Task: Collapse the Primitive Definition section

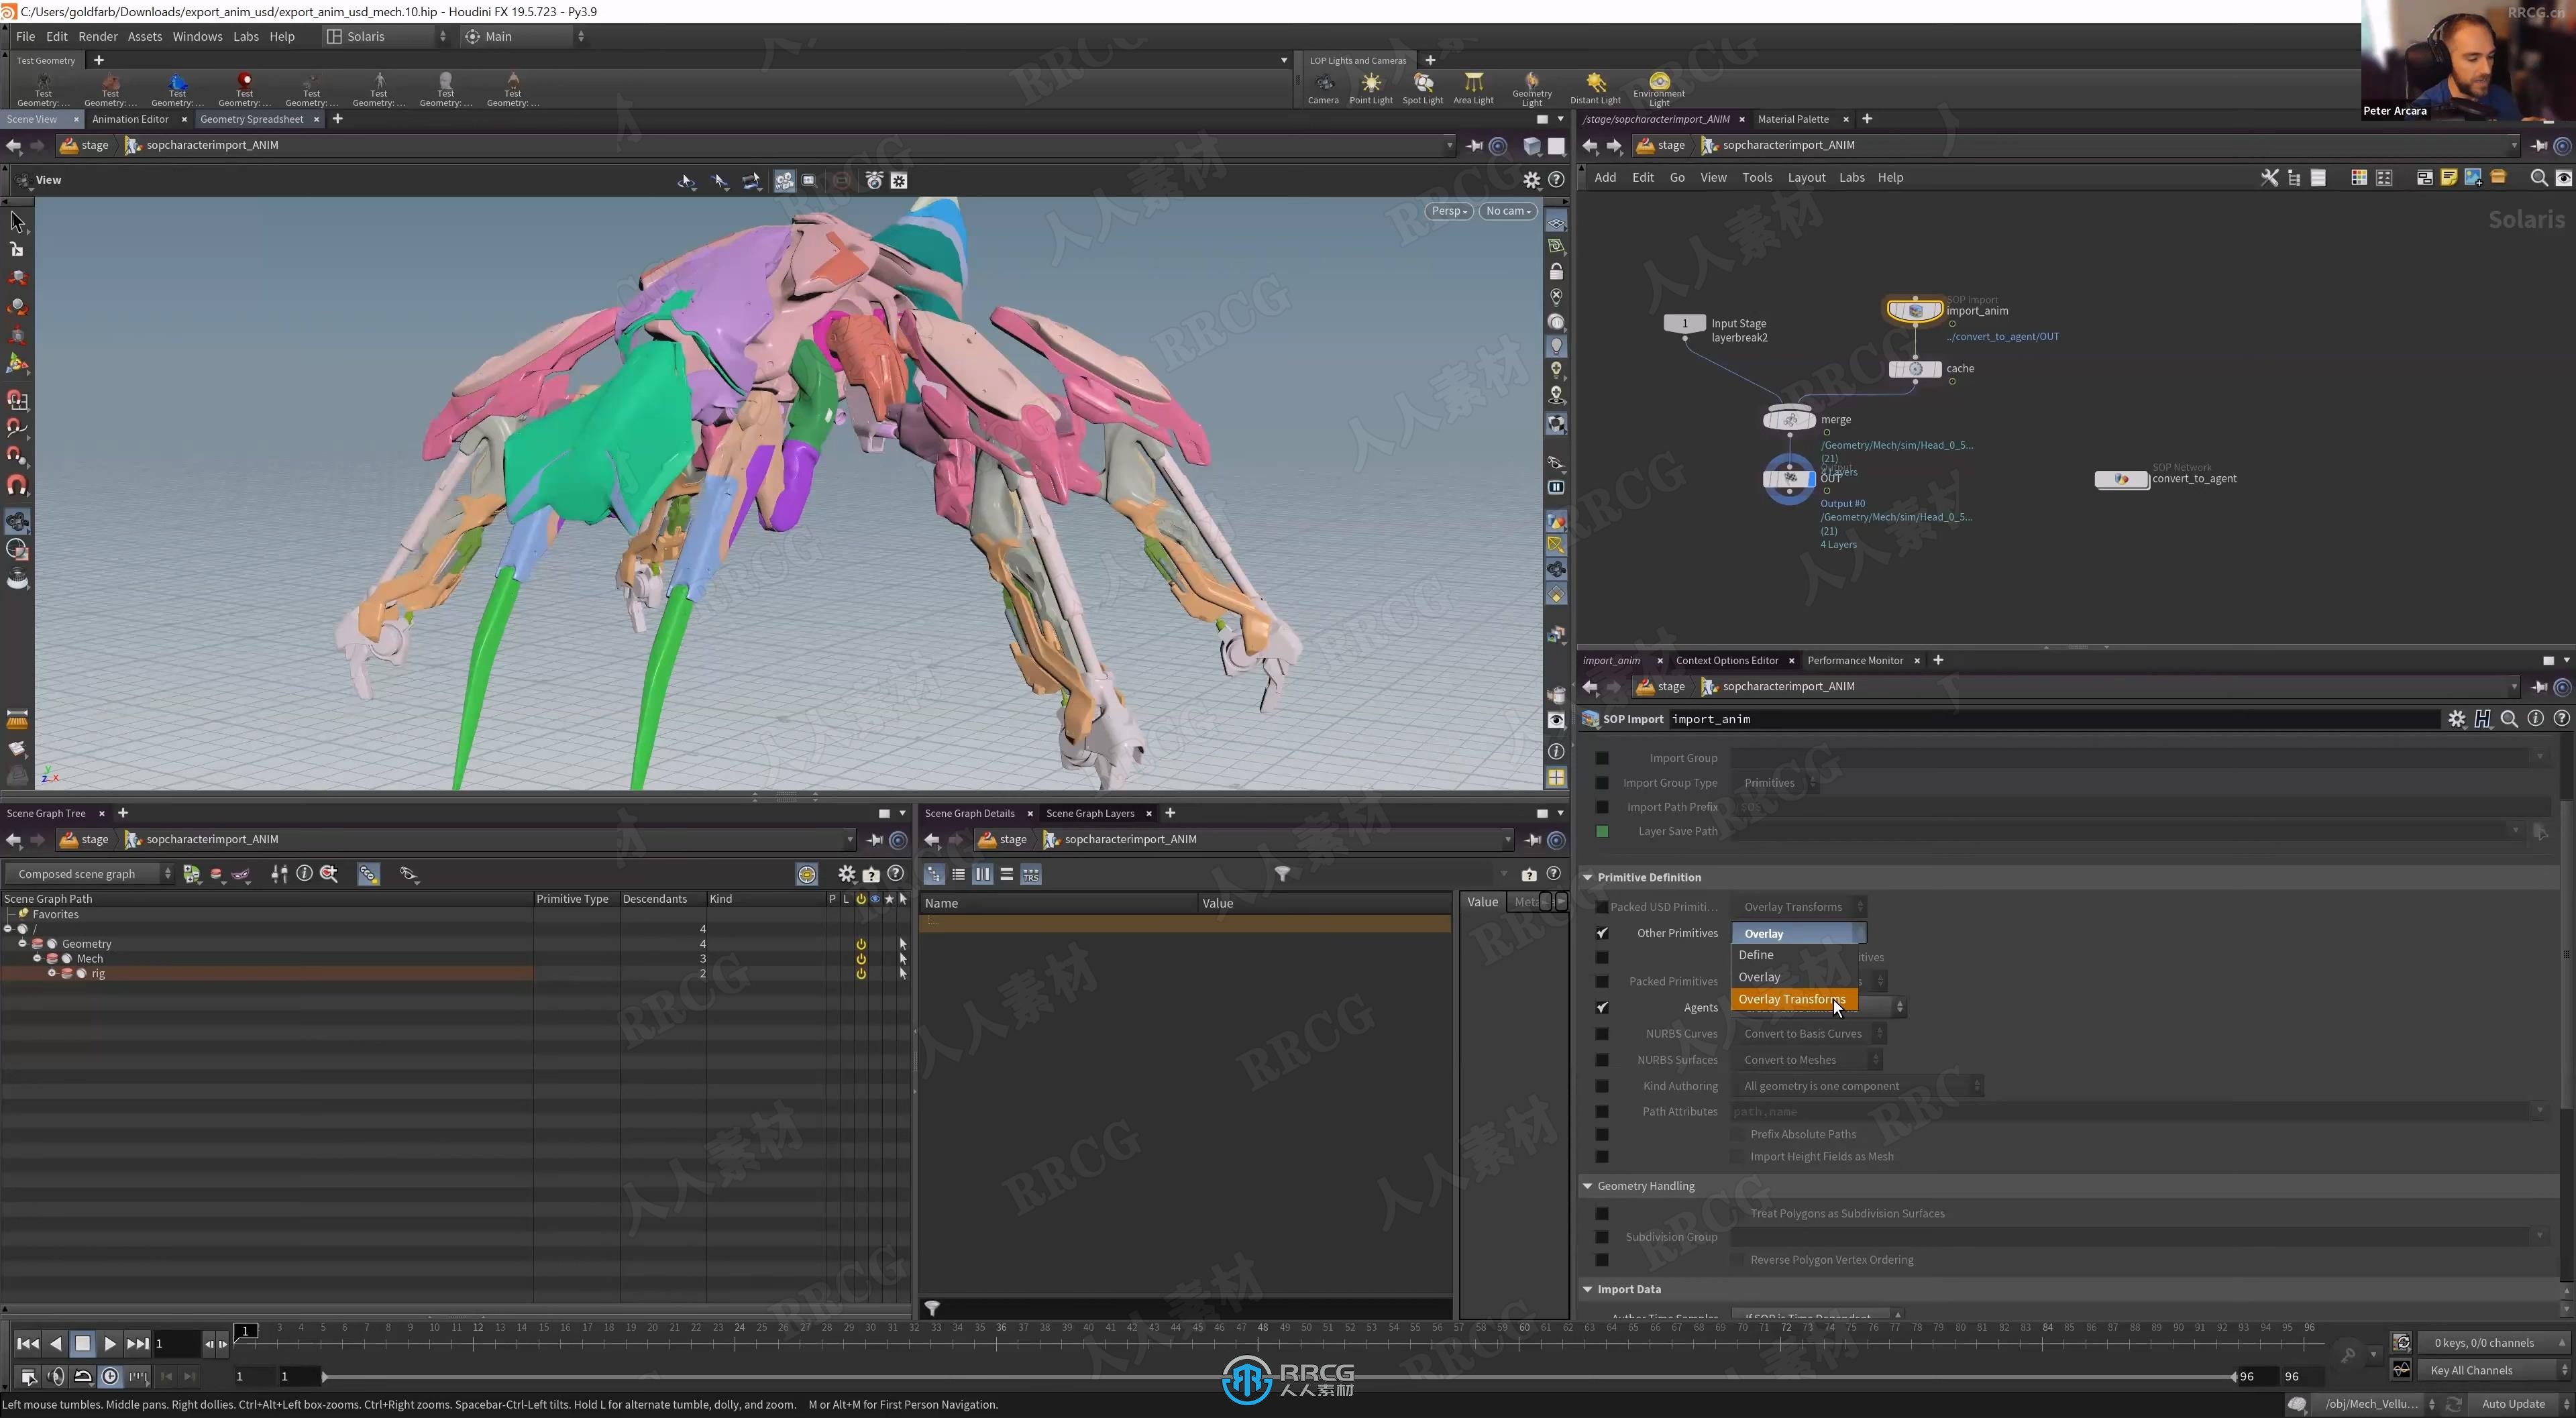Action: coord(1587,878)
